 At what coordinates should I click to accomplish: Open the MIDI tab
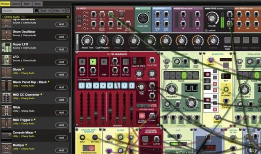27,4
